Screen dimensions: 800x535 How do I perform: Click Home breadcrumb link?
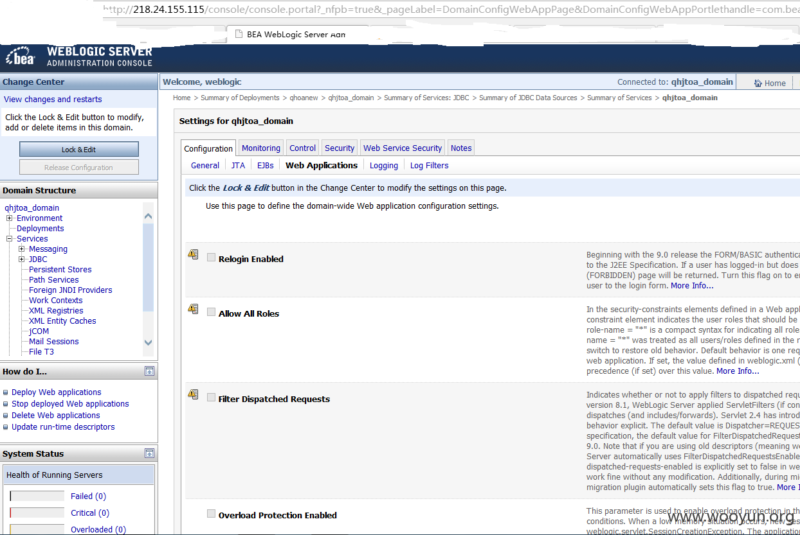[182, 98]
